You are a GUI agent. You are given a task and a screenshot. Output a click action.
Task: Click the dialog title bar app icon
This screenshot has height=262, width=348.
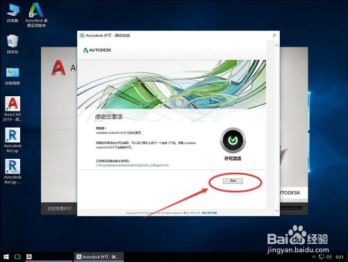[82, 36]
